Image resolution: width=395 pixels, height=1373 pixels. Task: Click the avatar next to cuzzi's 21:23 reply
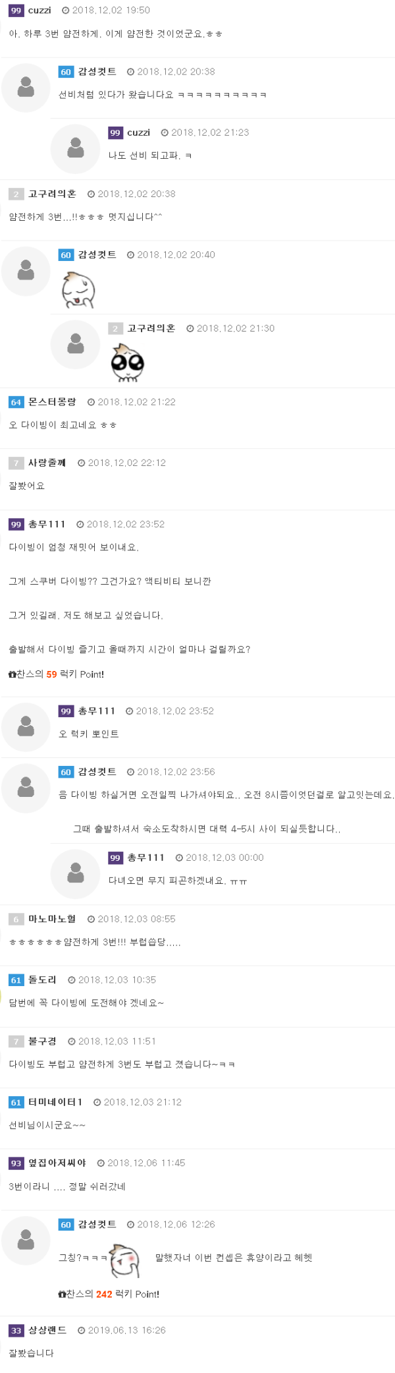pyautogui.click(x=76, y=148)
